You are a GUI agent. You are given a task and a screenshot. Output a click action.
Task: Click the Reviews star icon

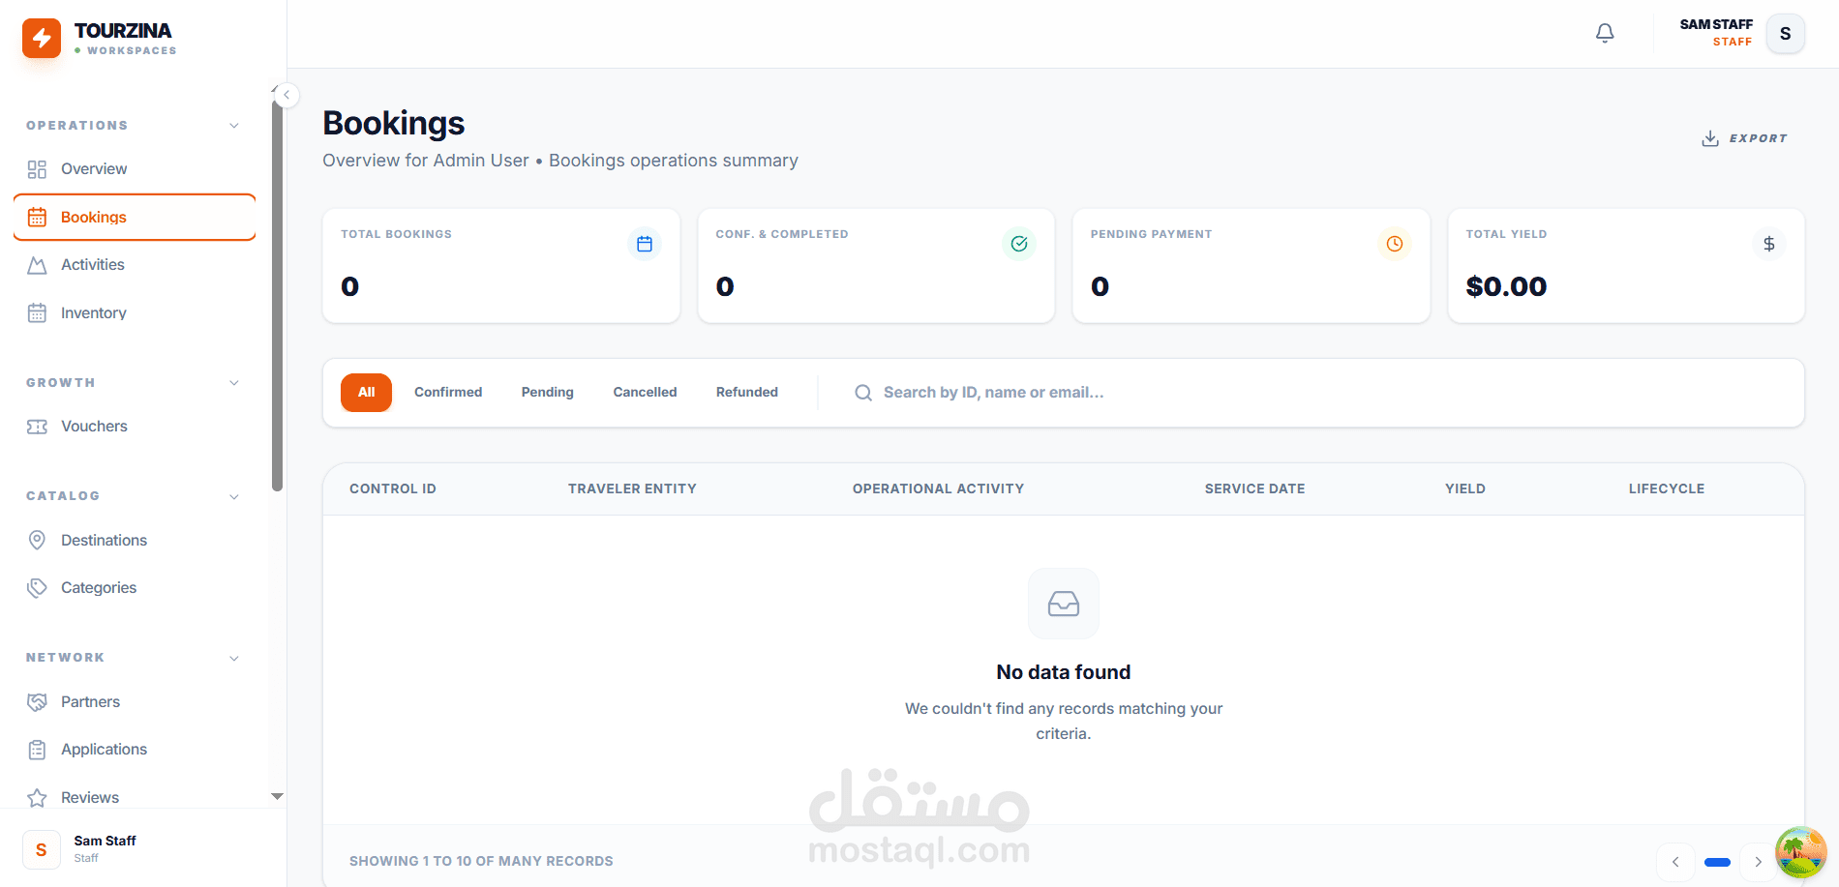[x=37, y=798]
